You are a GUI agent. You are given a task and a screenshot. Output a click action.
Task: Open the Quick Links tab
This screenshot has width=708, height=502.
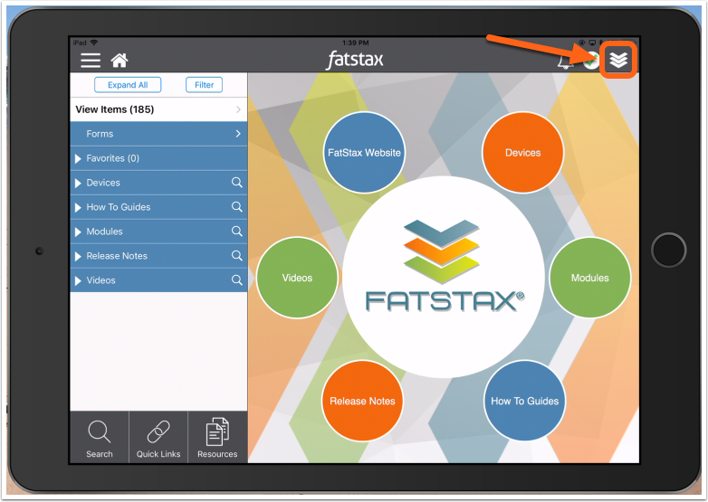(158, 437)
